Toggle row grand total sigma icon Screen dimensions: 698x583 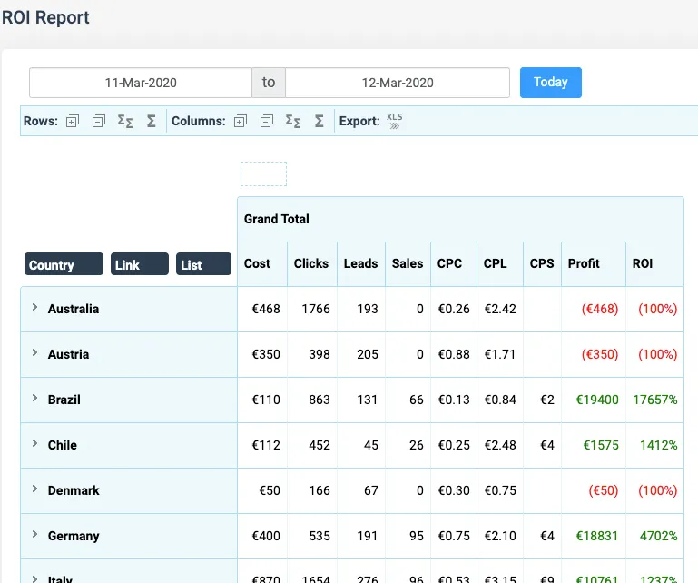pyautogui.click(x=152, y=121)
